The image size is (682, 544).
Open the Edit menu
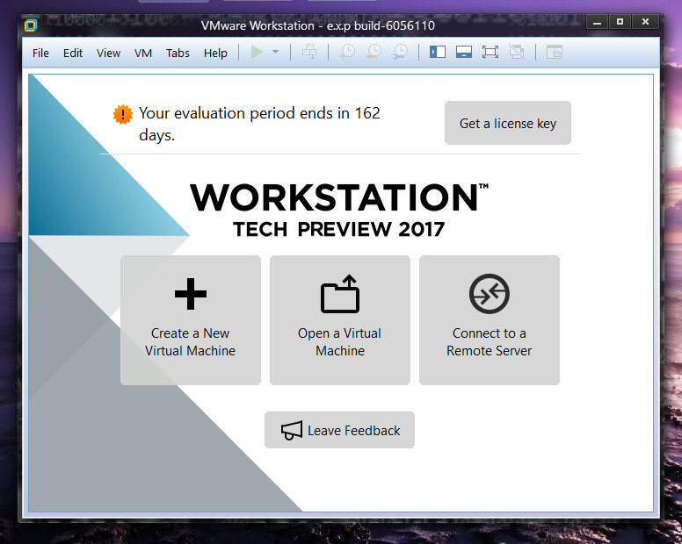coord(73,53)
